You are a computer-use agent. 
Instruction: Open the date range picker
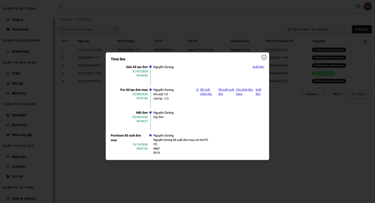[311, 29]
